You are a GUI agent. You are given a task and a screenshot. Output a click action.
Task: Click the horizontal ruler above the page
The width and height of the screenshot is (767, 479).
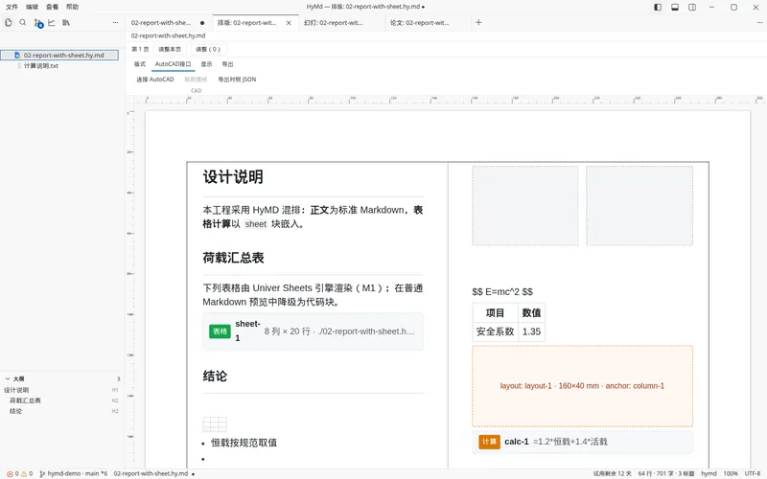point(448,100)
